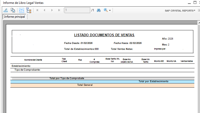Click the zoom magnifier icon
200x113 pixels.
(105, 10)
